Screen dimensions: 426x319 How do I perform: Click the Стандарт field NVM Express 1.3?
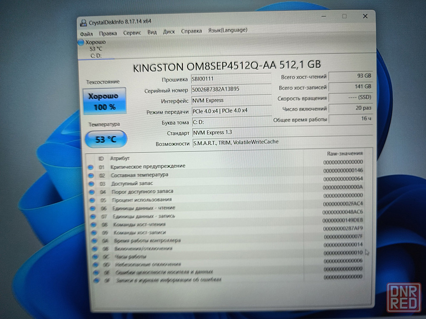click(x=282, y=132)
